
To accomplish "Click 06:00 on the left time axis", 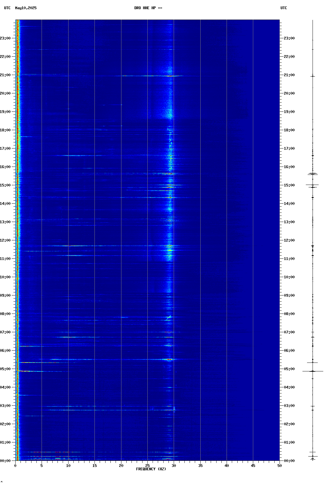I will coord(5,351).
